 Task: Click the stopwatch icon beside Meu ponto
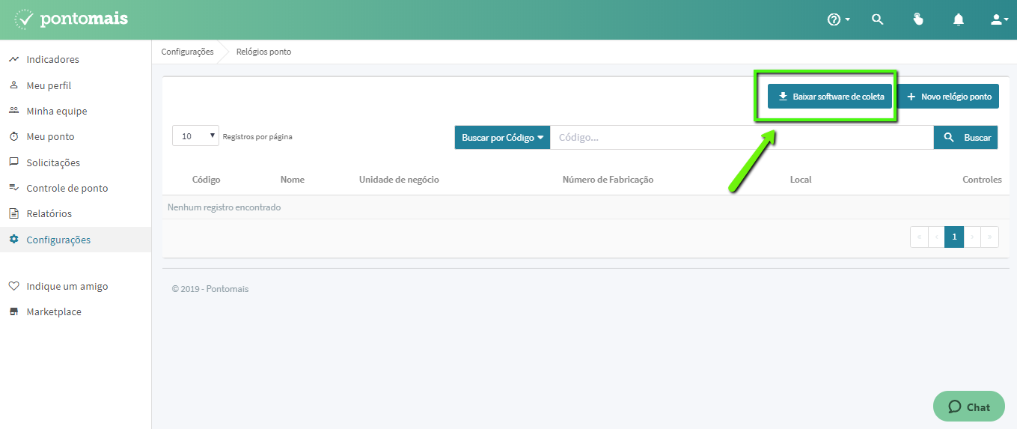point(13,136)
